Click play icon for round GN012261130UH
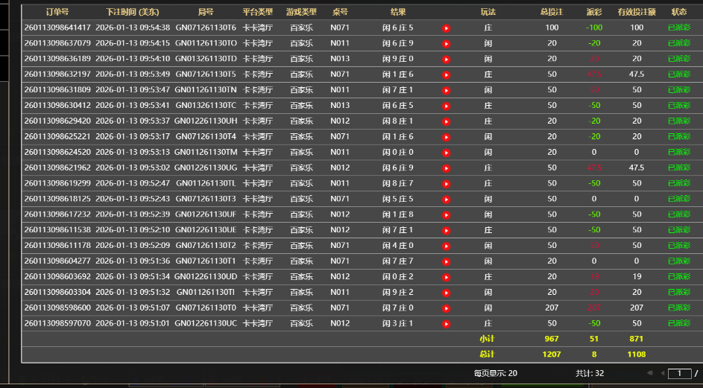 pos(446,121)
